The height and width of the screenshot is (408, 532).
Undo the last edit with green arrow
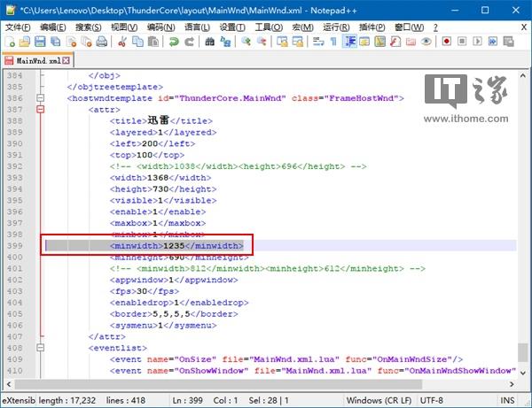pyautogui.click(x=174, y=42)
